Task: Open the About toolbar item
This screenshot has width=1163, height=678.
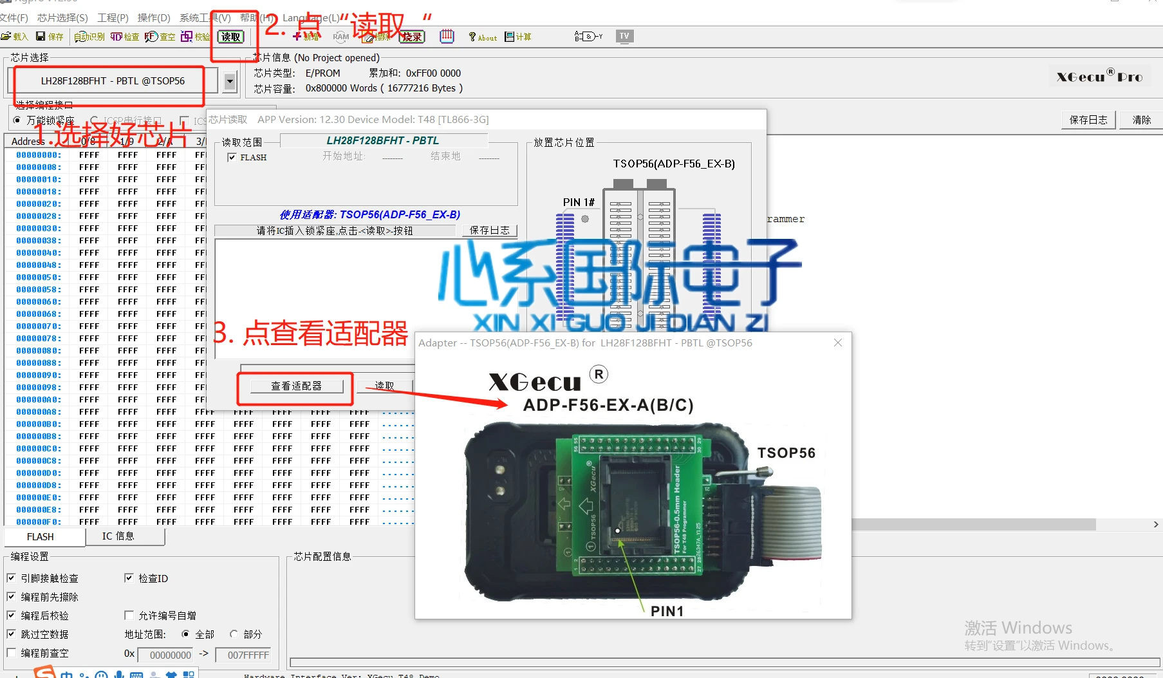Action: pos(483,37)
